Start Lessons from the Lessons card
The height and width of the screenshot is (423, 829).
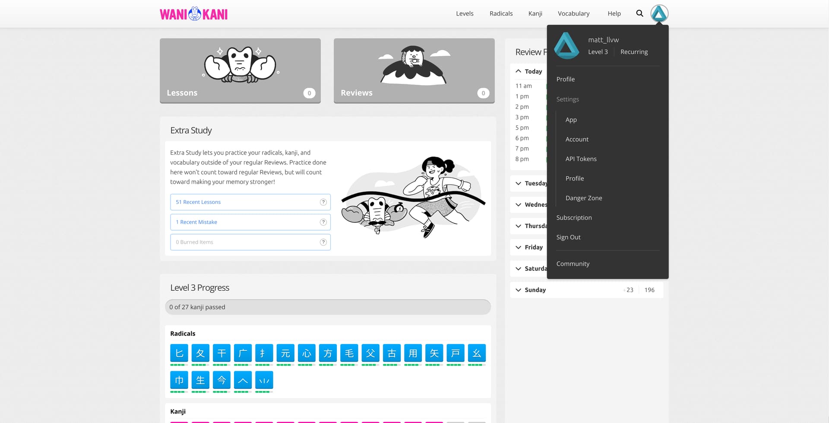click(x=240, y=71)
